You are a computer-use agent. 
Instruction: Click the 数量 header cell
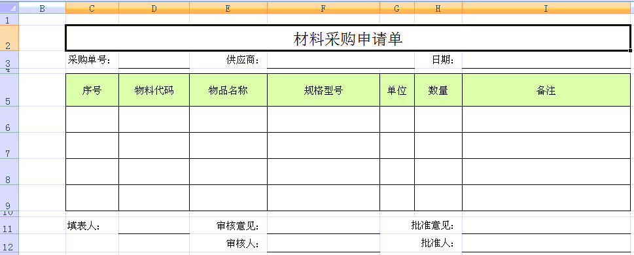click(x=438, y=90)
